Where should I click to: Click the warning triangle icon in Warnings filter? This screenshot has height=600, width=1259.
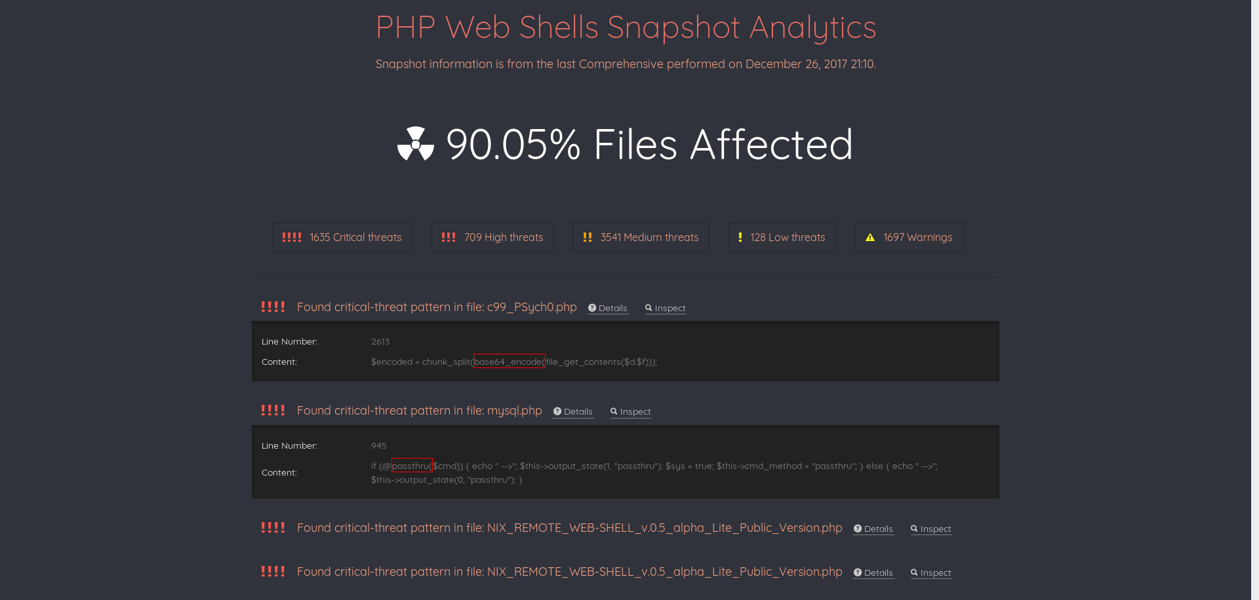coord(870,237)
